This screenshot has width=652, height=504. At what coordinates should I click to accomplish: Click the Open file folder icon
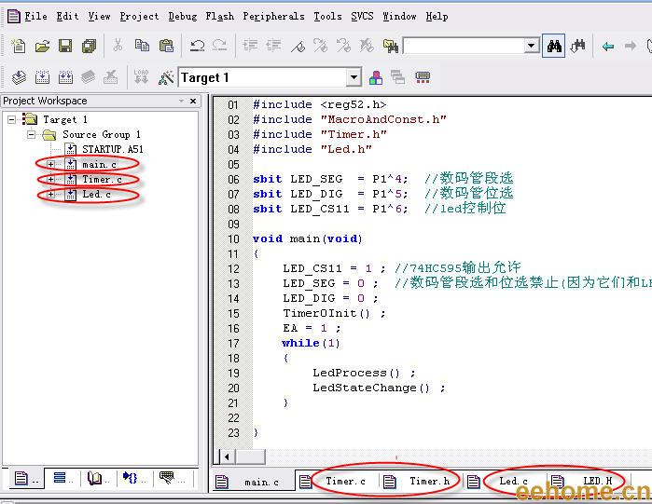coord(42,46)
